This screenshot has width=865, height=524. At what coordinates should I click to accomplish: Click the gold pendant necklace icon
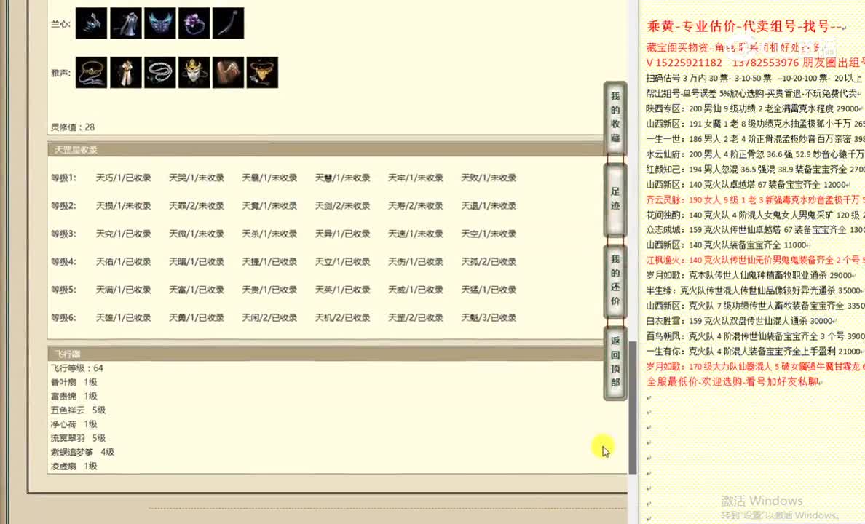pyautogui.click(x=263, y=72)
